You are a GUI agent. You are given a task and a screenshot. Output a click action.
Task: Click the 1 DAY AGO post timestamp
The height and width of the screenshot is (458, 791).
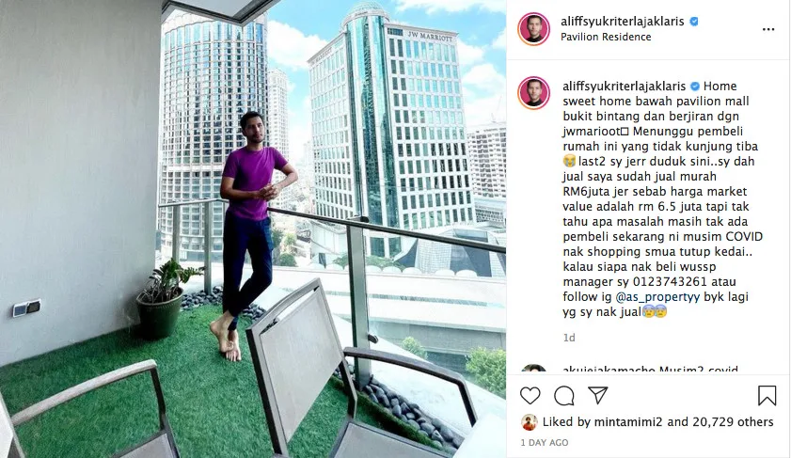545,442
